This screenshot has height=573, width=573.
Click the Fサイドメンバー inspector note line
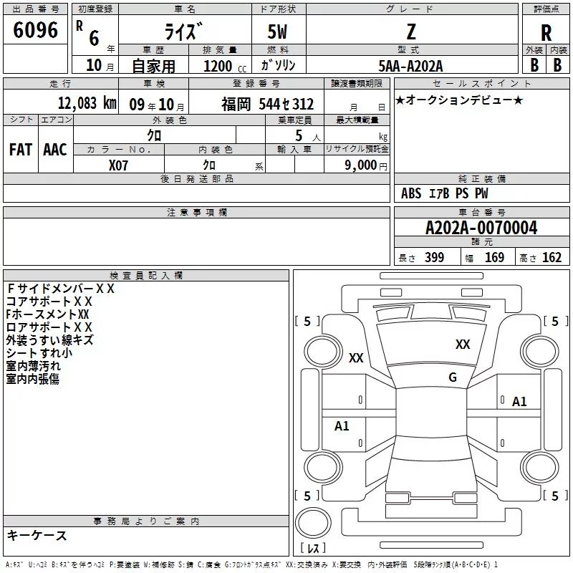[x=60, y=289]
